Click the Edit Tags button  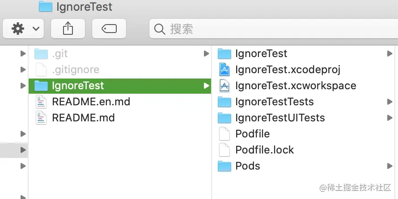[x=109, y=29]
